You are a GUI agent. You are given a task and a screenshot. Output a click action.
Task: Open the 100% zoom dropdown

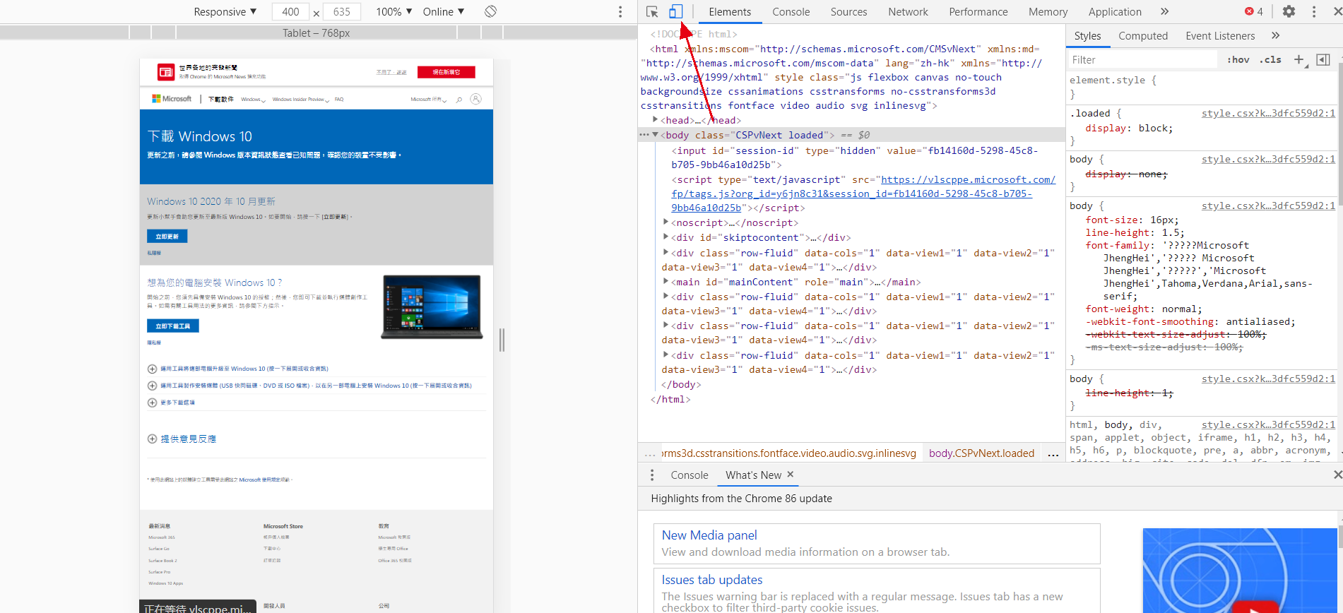point(394,12)
